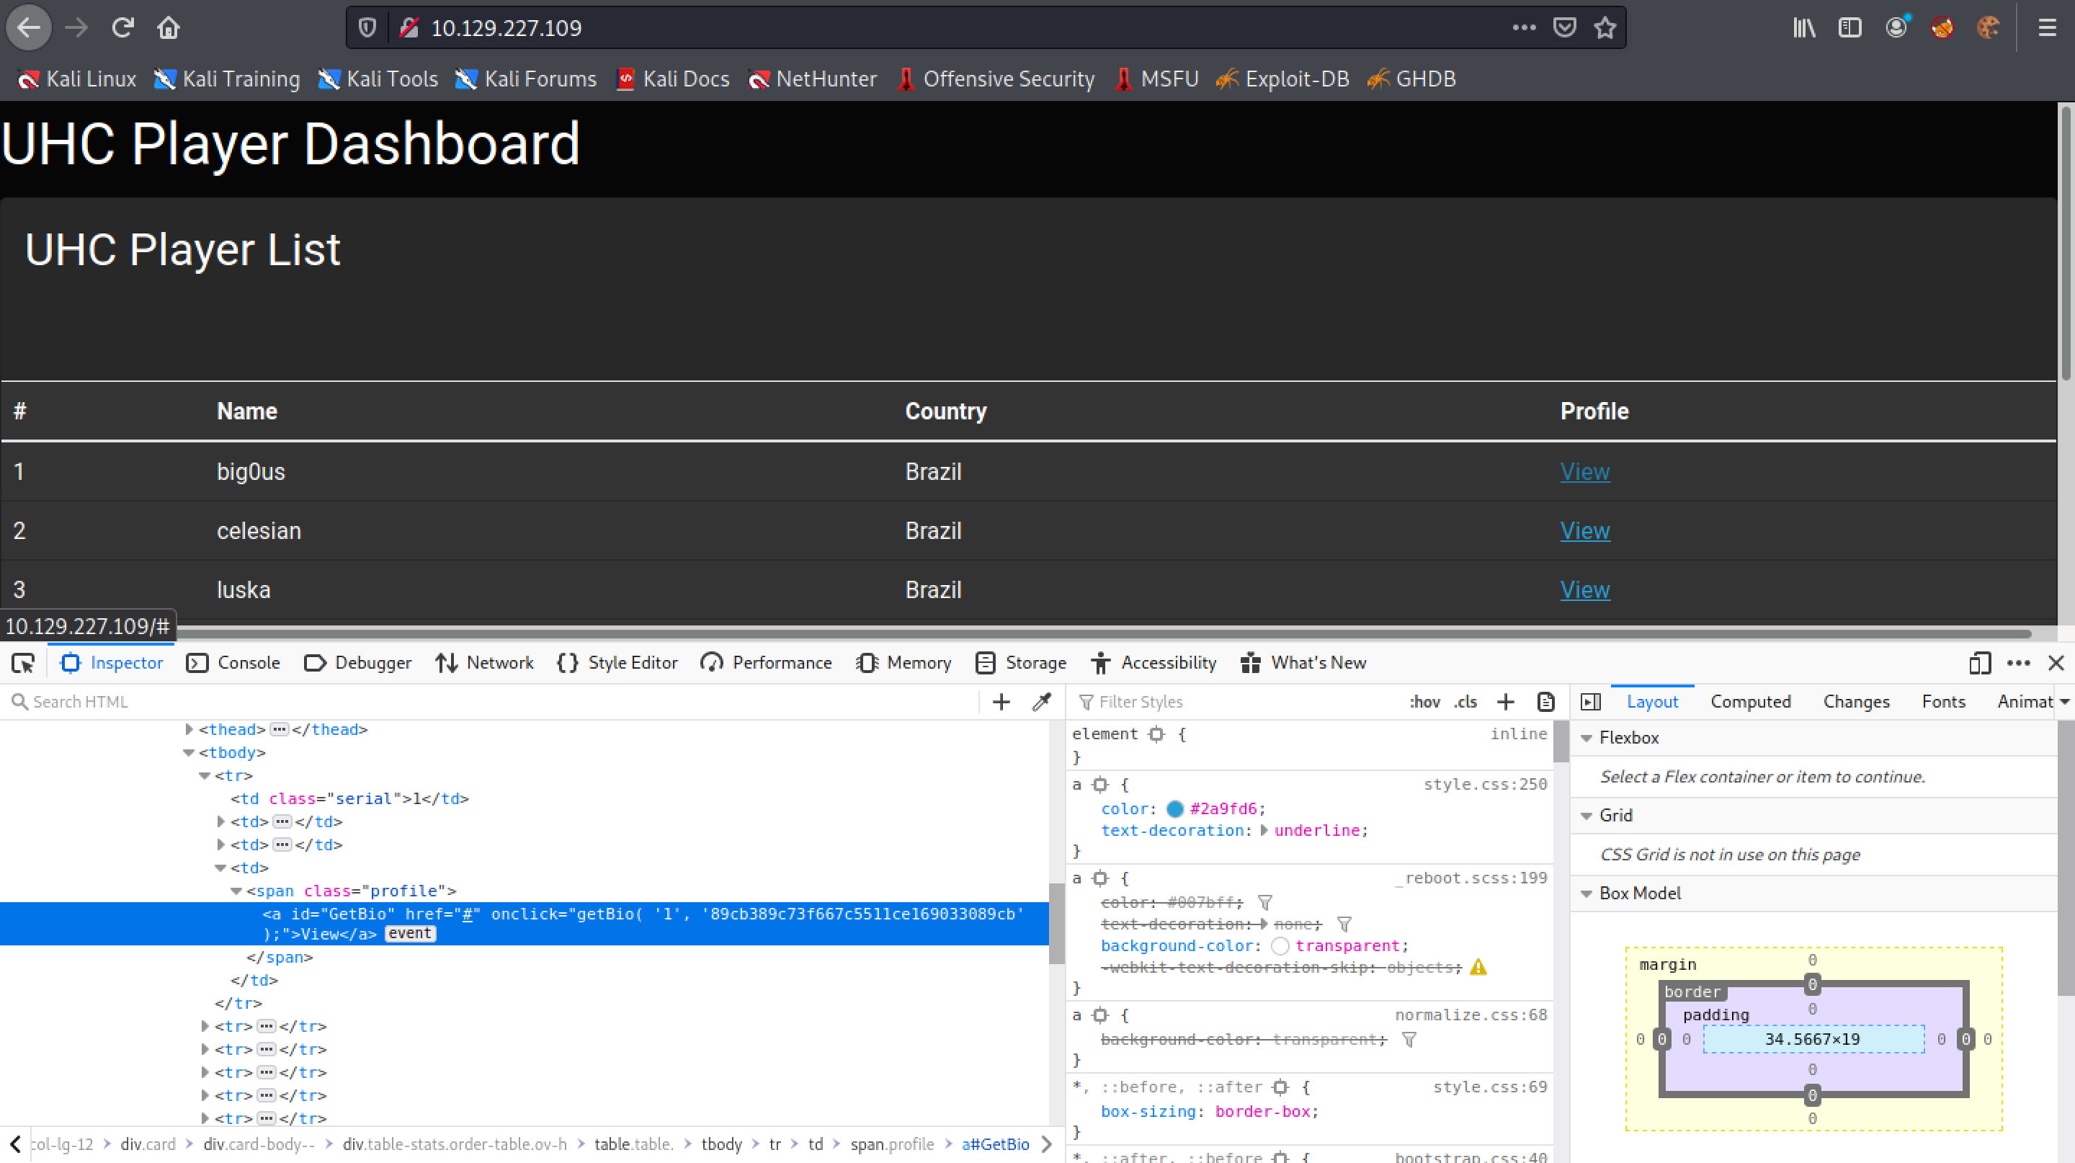Collapse the span class profile node
2075x1163 pixels.
coord(237,891)
